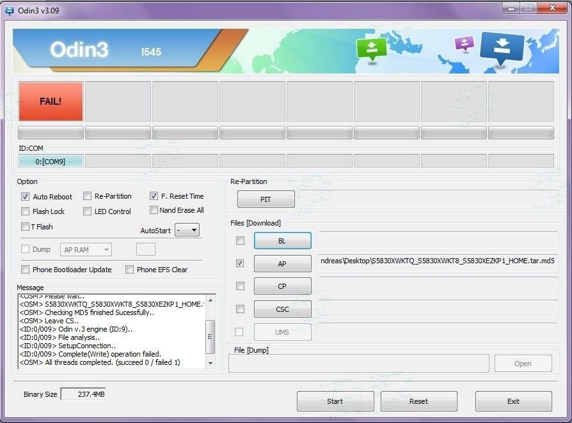Click the blue download bubble in banner
572x423 pixels.
(x=502, y=48)
